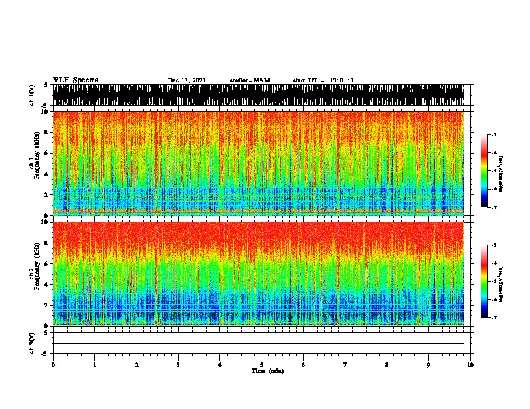The height and width of the screenshot is (409, 530).
Task: Click time axis tick label '7'
Action: pyautogui.click(x=345, y=365)
